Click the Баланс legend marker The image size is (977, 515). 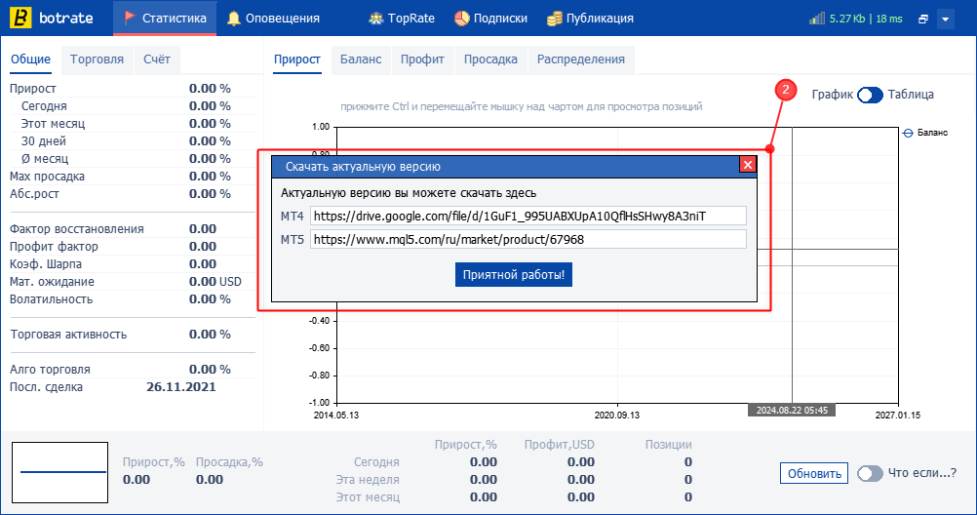pos(908,133)
